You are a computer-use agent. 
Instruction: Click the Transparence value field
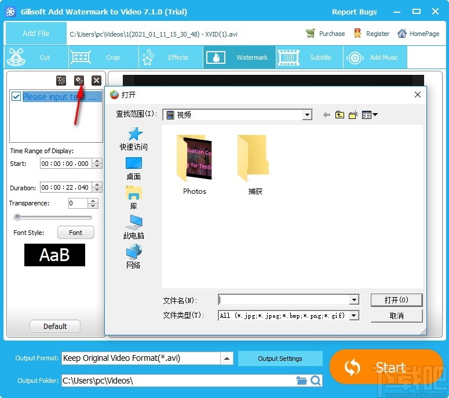coord(78,203)
